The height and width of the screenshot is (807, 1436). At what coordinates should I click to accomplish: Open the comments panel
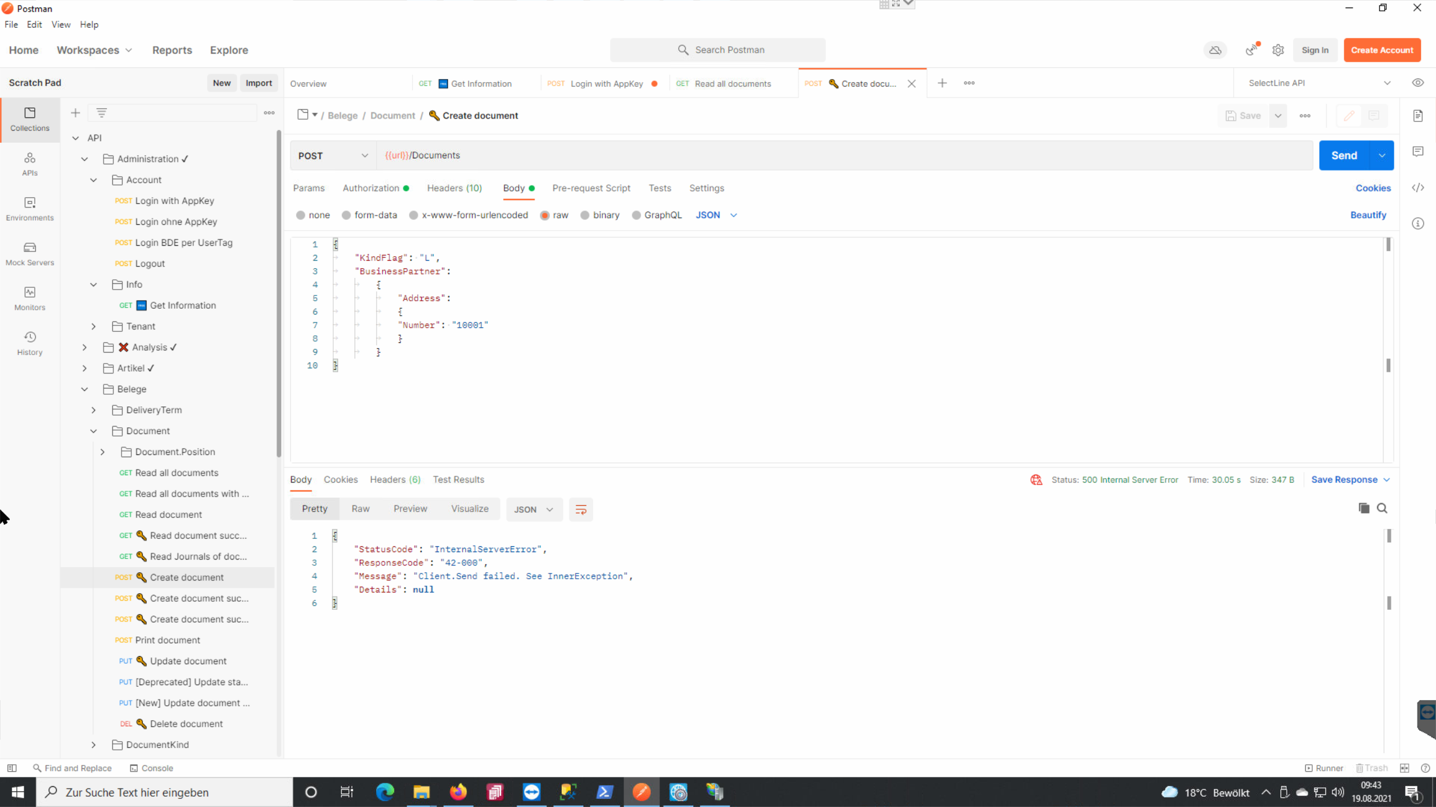point(1418,151)
